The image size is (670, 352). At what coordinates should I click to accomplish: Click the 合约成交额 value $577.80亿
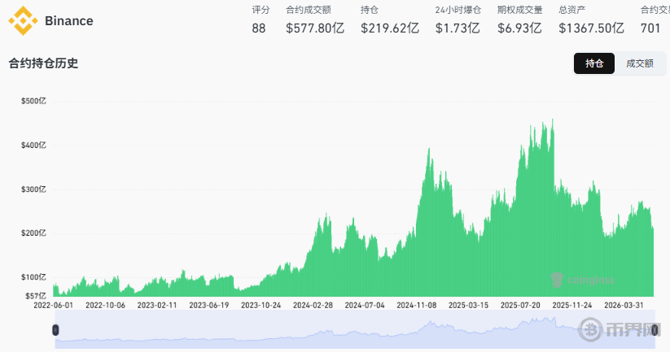pos(315,28)
